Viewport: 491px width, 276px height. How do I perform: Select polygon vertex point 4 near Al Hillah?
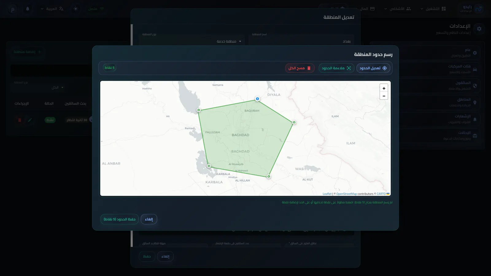269,177
